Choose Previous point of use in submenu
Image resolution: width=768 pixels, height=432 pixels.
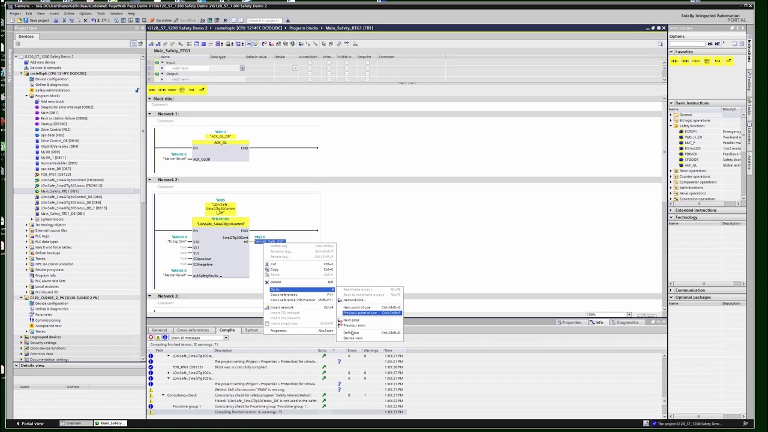point(372,313)
